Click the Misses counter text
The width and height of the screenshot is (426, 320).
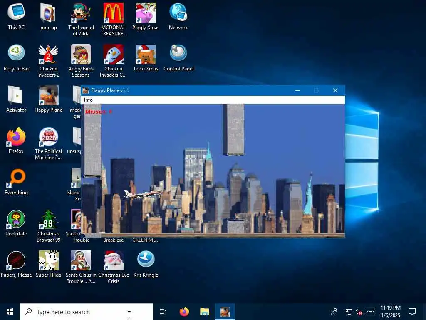pos(99,112)
